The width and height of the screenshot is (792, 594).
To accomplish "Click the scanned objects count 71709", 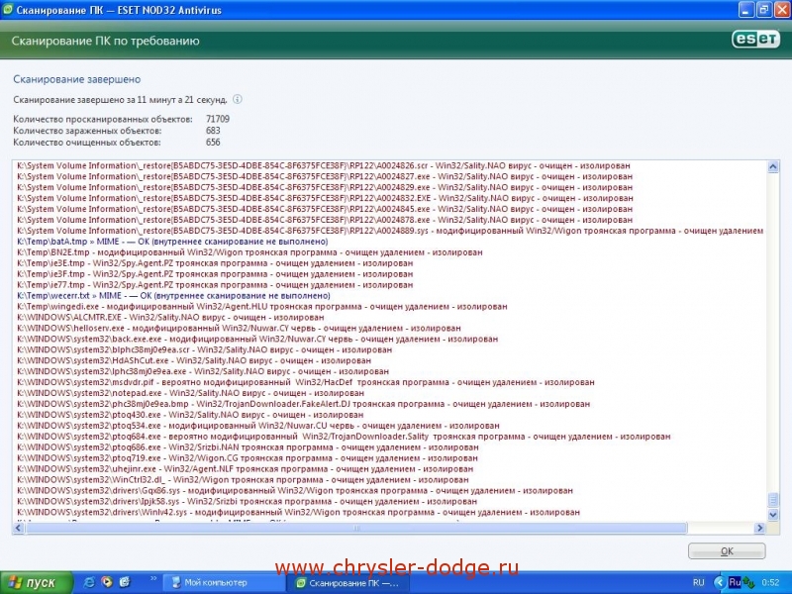I will click(x=218, y=119).
